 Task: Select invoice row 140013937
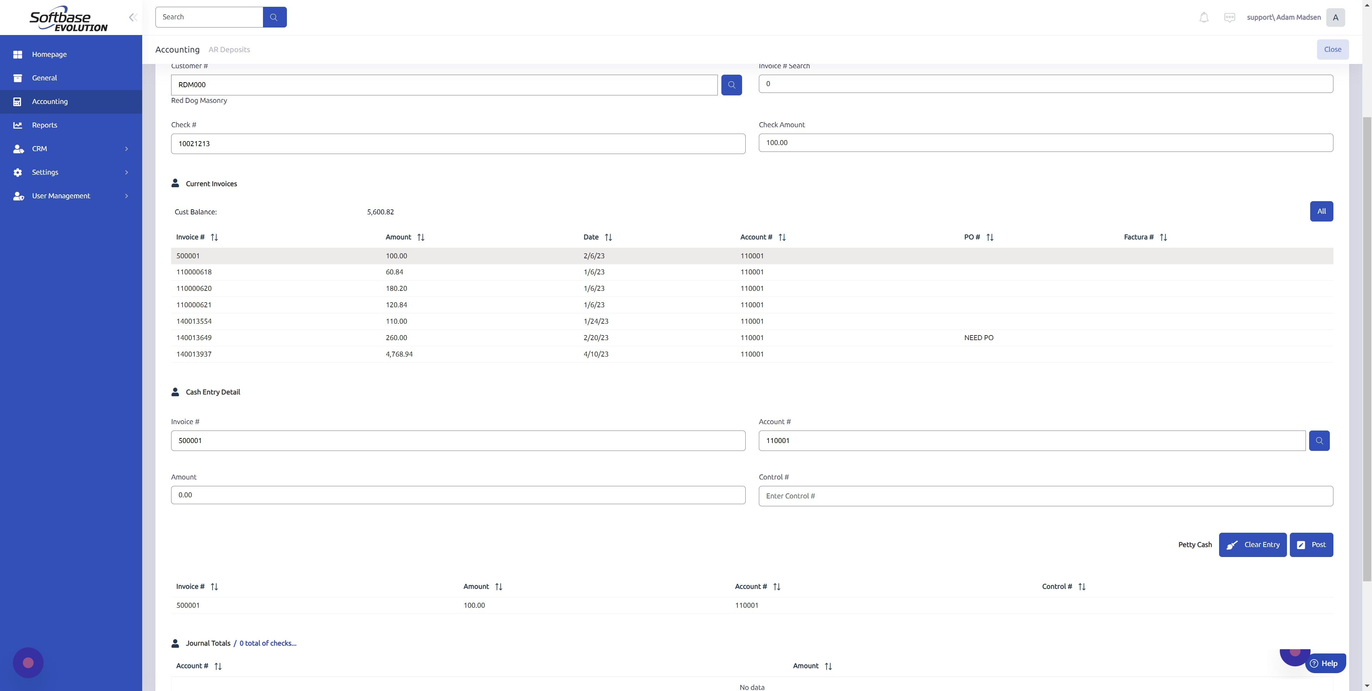click(x=752, y=354)
